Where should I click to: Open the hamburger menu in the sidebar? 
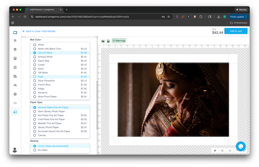pos(15,41)
